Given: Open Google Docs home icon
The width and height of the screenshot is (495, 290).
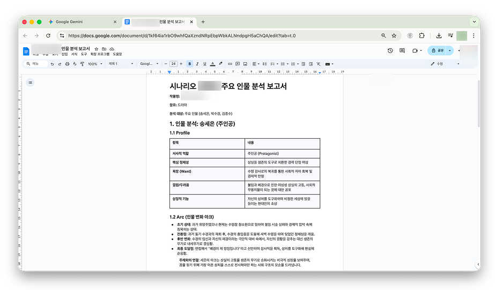Looking at the screenshot, I should tap(26, 51).
